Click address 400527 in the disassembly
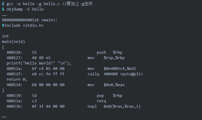This screenshot has height=120, width=202. [14, 58]
